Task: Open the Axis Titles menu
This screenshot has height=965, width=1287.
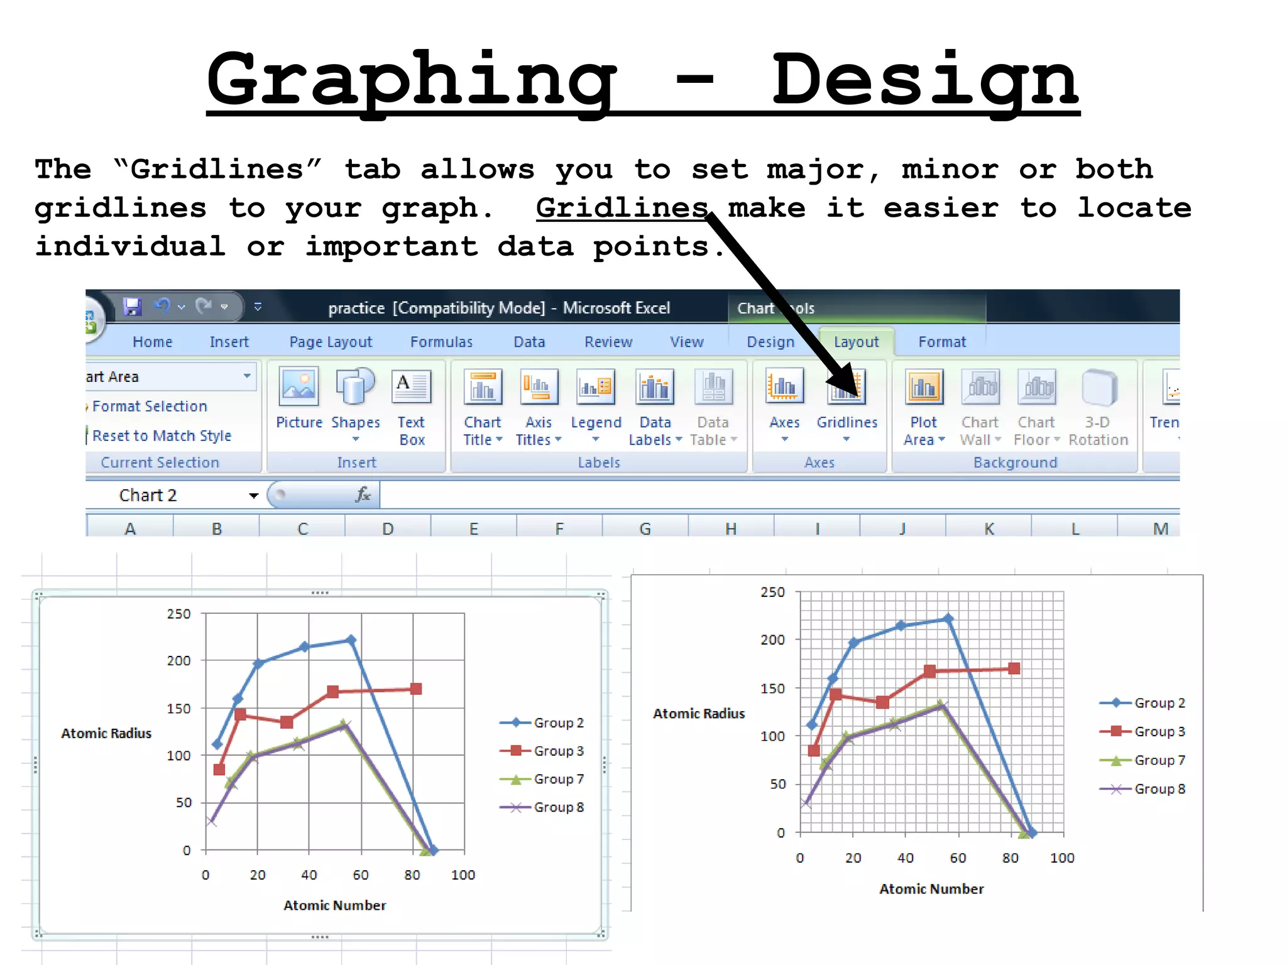Action: pos(539,407)
